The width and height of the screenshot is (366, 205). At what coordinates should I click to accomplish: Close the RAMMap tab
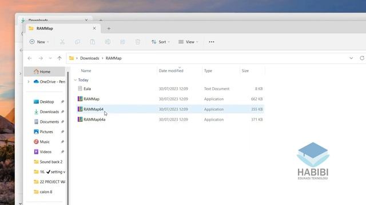click(94, 28)
